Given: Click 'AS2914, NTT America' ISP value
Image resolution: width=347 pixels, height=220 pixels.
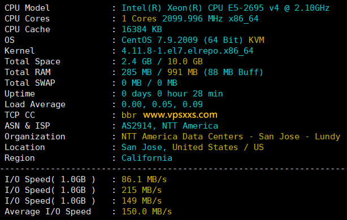Looking at the screenshot, I should click(170, 126).
